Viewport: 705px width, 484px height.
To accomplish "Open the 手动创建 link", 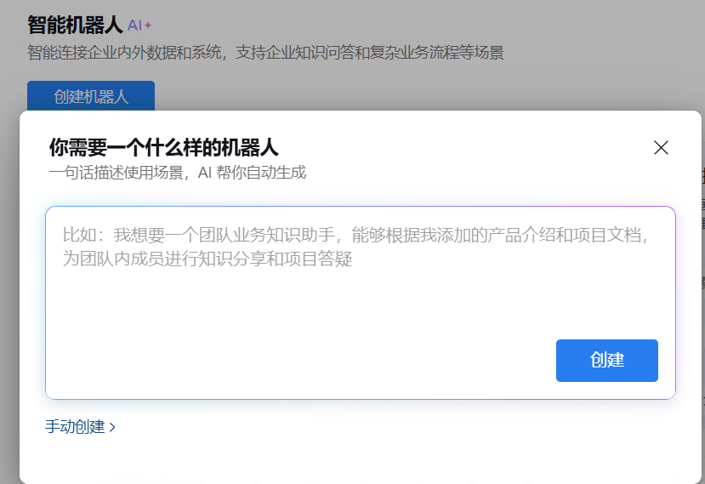I will tap(80, 426).
